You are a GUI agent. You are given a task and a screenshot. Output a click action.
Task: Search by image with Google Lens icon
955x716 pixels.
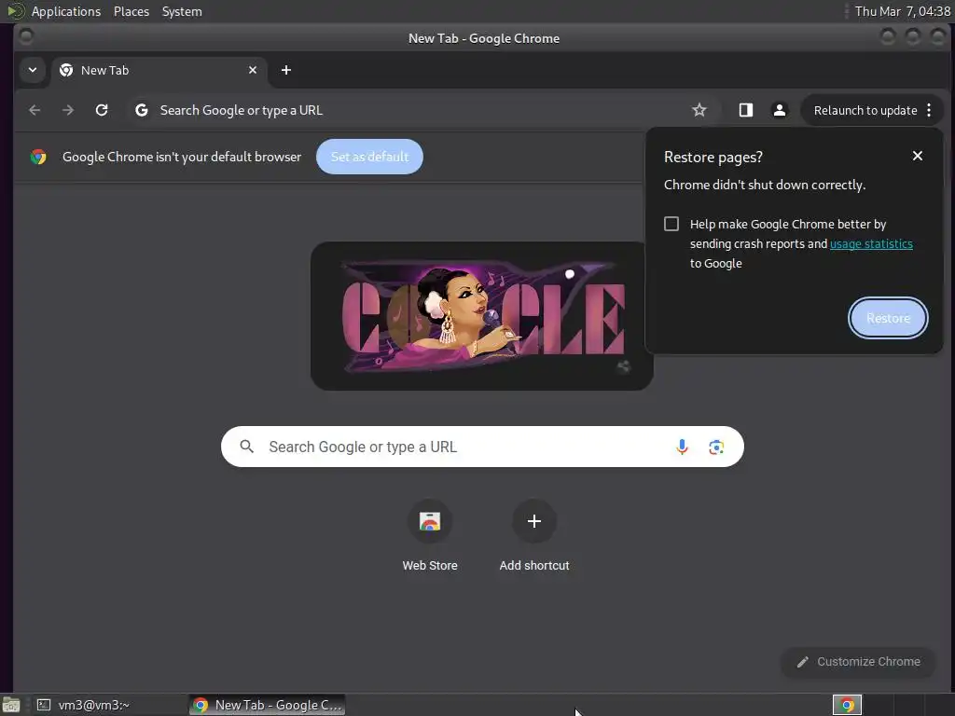[x=716, y=447]
